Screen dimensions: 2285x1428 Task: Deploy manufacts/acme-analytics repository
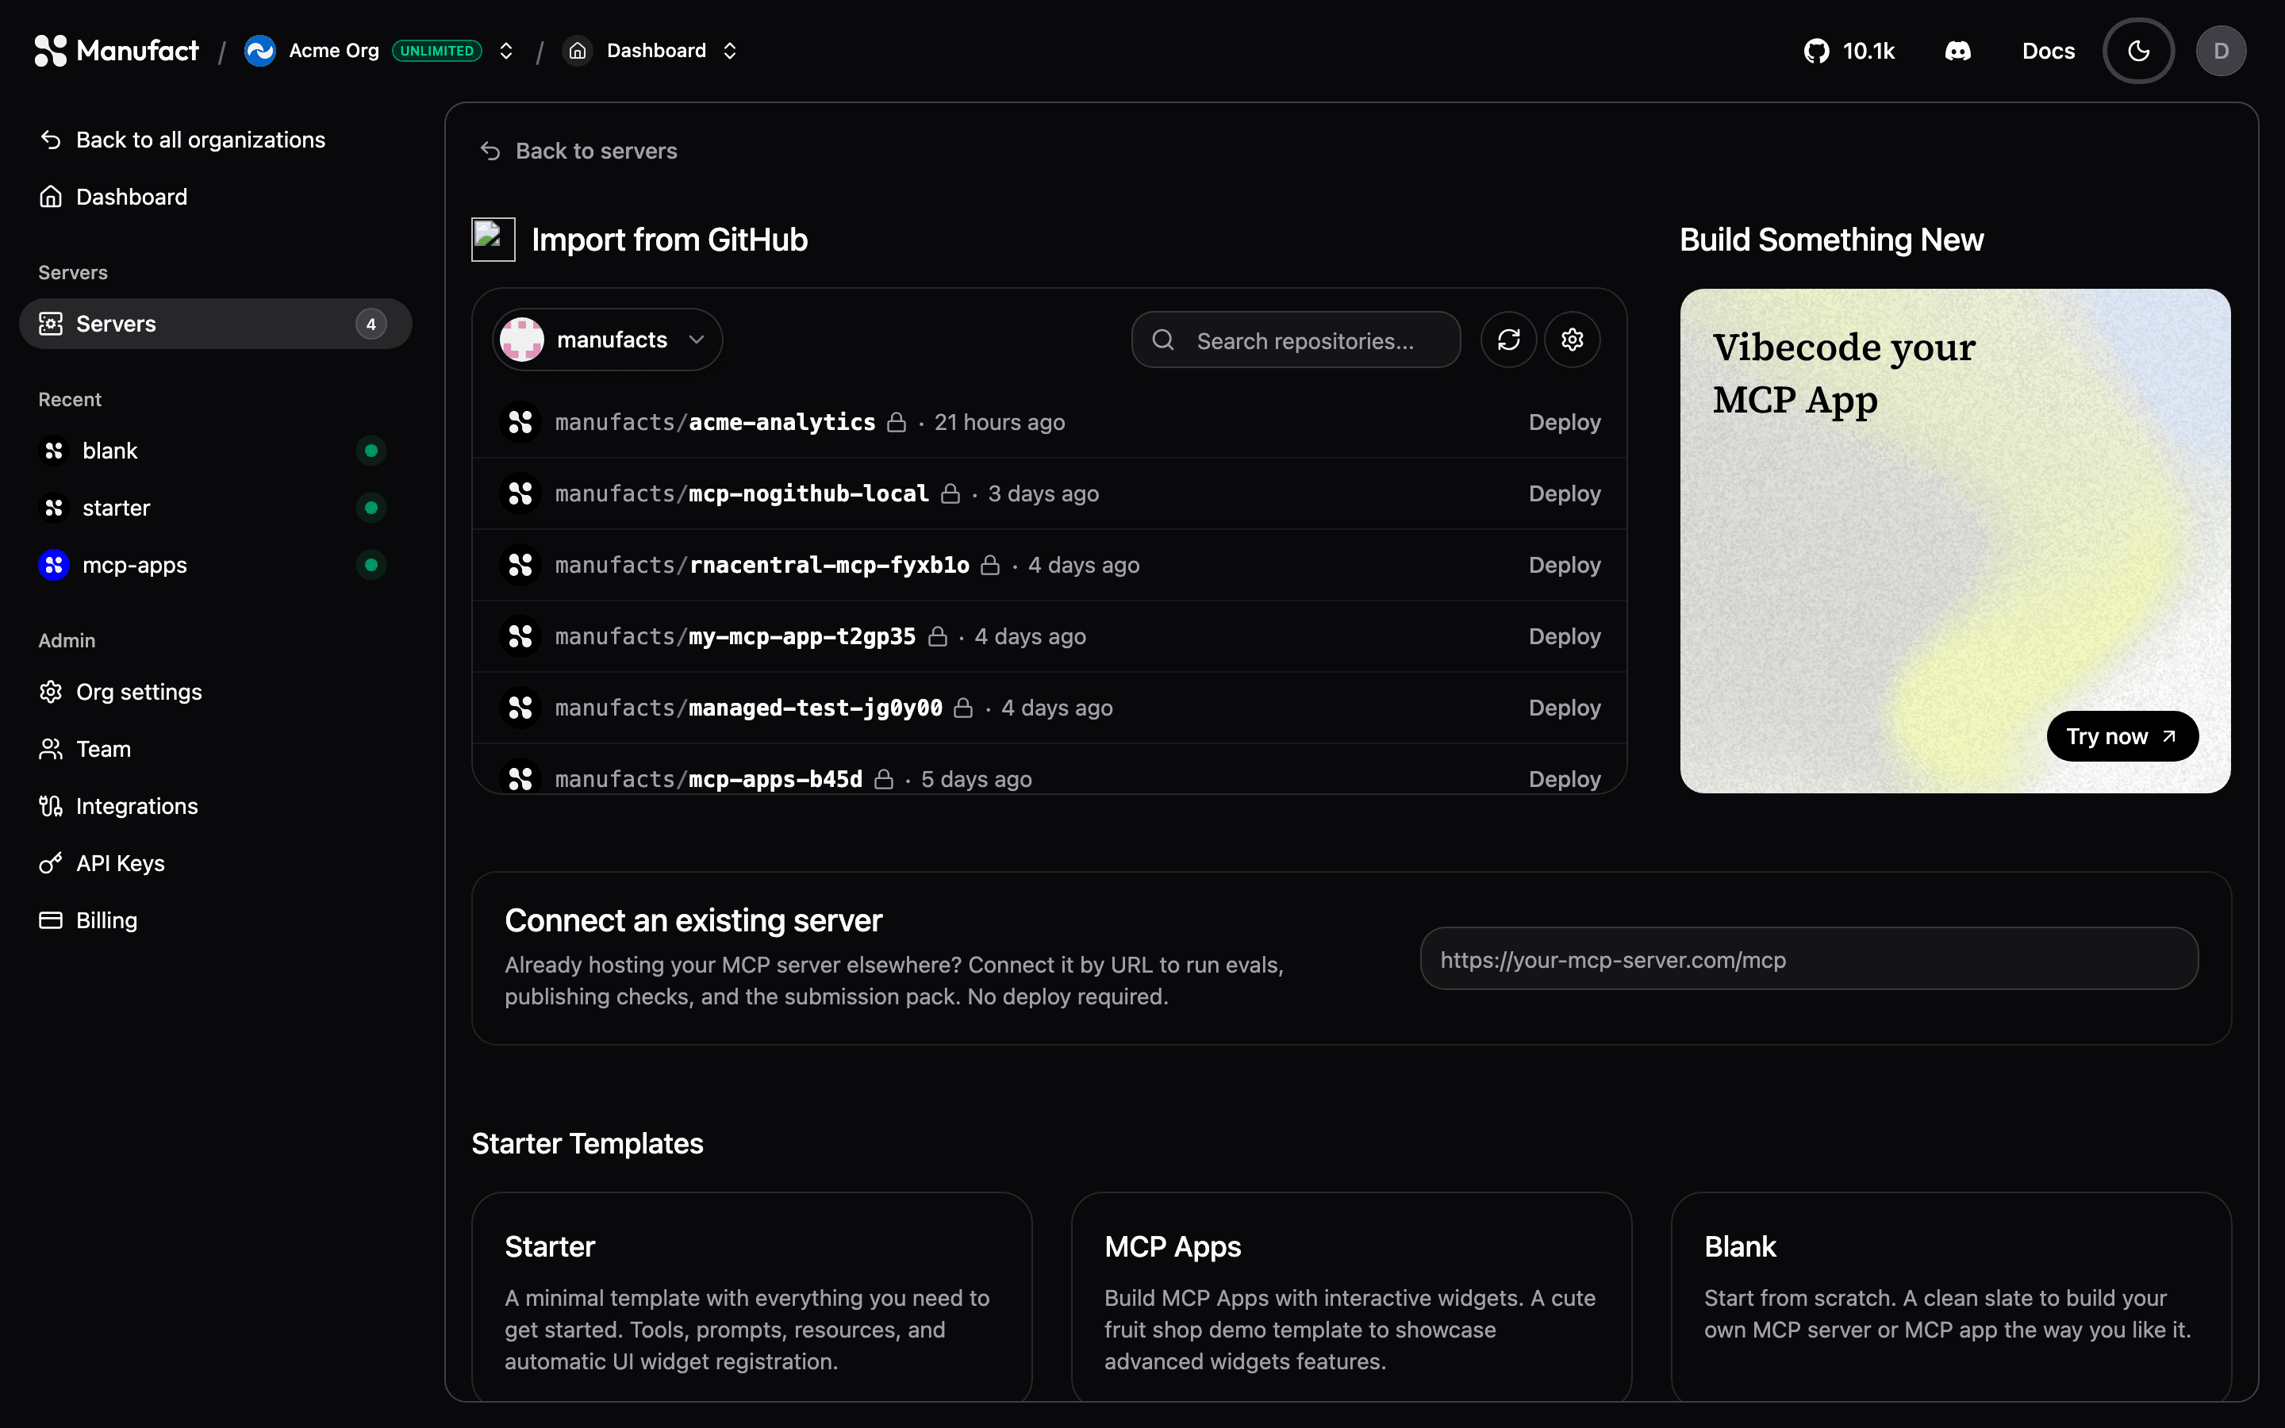click(1565, 422)
